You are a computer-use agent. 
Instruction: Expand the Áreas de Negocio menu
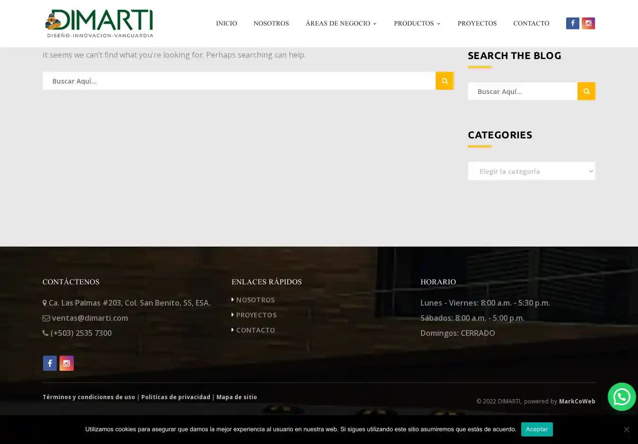point(341,23)
